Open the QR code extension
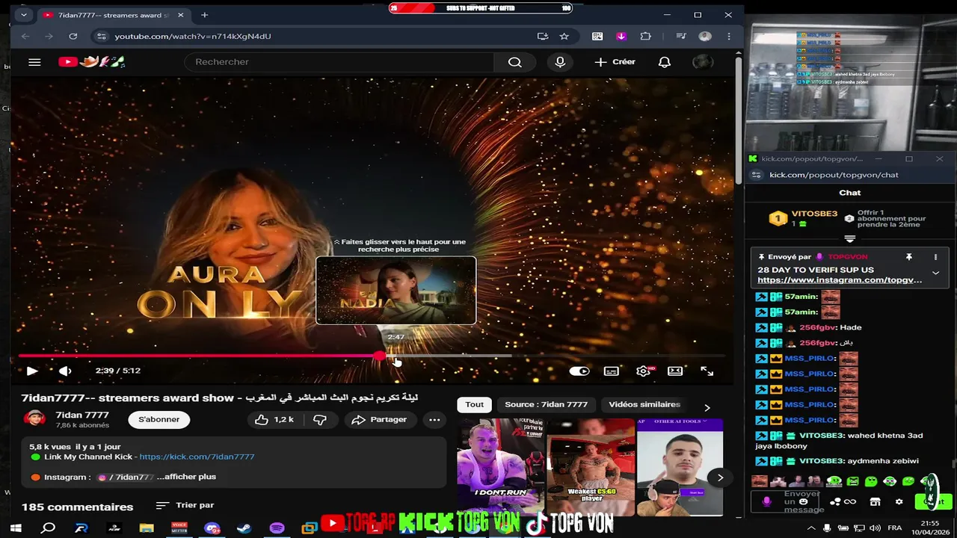The image size is (957, 538). (x=597, y=36)
